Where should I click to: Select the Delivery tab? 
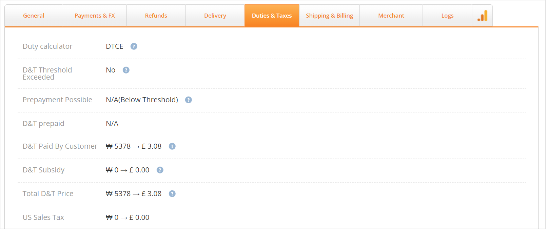click(215, 16)
